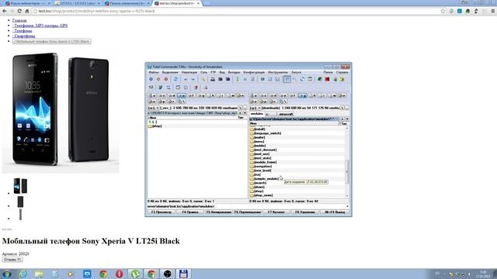Open the Смартфоны breadcrumb link
Viewport: 497px width, 279px height.
click(24, 36)
